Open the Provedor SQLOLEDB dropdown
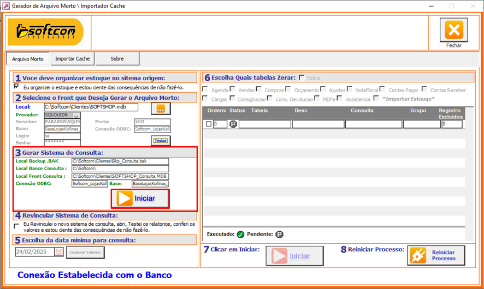 click(76, 115)
